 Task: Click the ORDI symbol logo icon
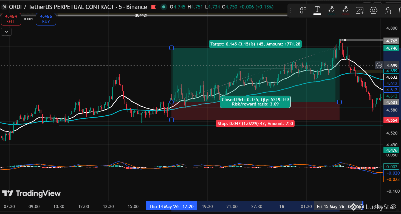pyautogui.click(x=4, y=7)
